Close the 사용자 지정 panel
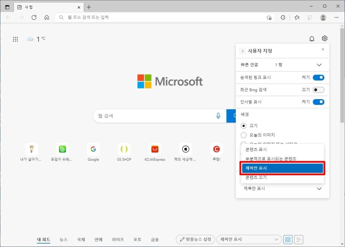 pyautogui.click(x=323, y=49)
